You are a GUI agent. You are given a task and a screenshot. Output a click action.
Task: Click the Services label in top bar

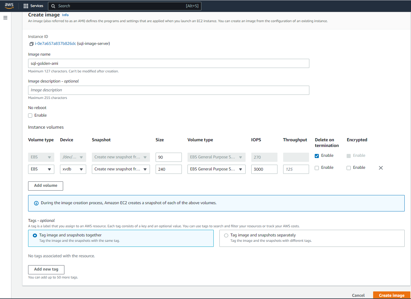37,6
